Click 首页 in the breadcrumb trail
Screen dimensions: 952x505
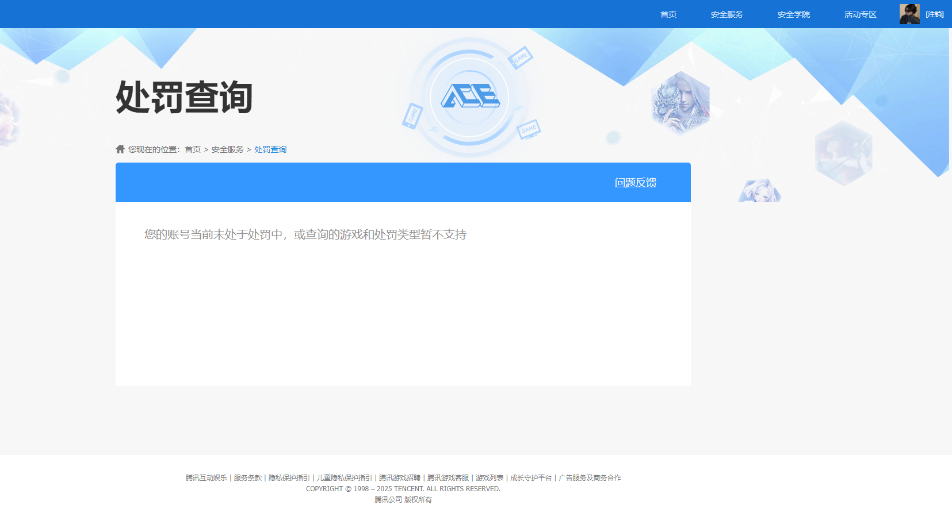(x=193, y=149)
